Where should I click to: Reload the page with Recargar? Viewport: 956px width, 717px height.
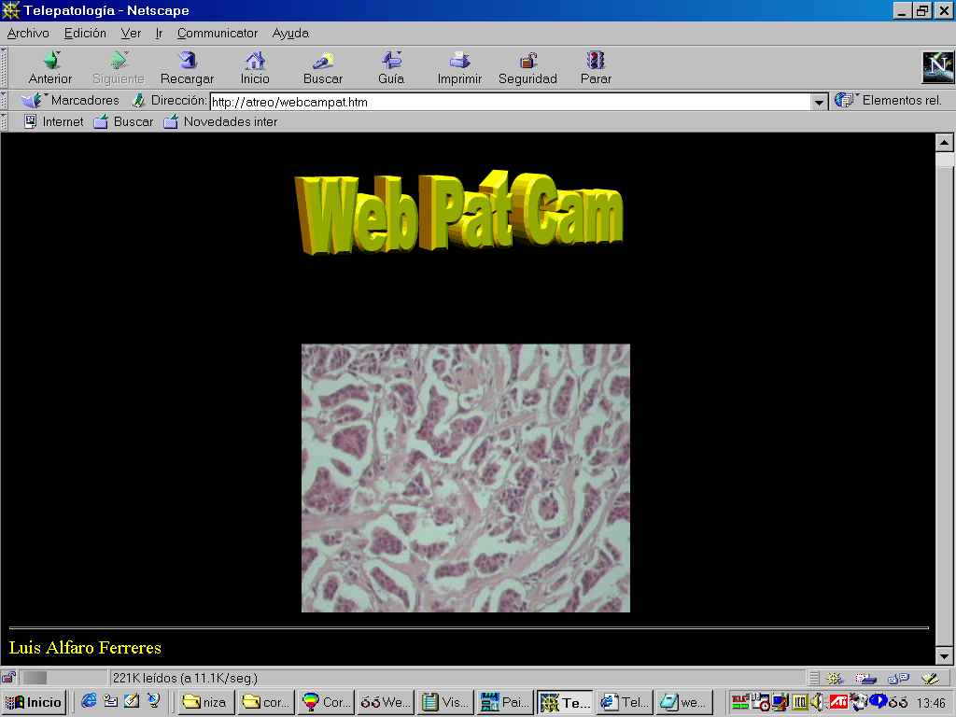pyautogui.click(x=187, y=62)
